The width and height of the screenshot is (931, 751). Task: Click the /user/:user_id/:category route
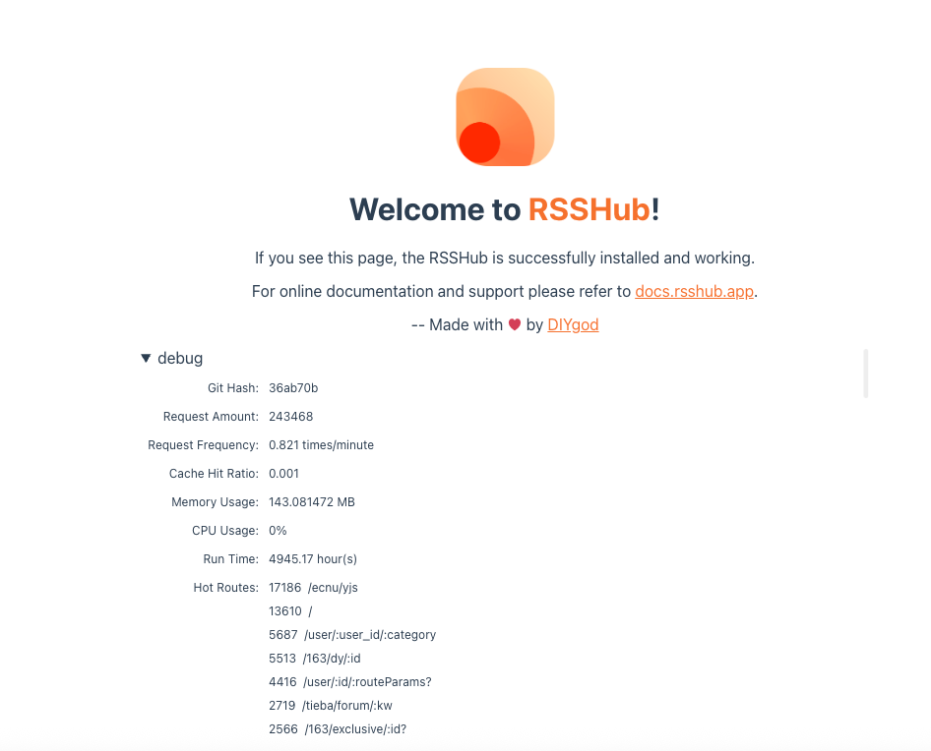coord(370,635)
